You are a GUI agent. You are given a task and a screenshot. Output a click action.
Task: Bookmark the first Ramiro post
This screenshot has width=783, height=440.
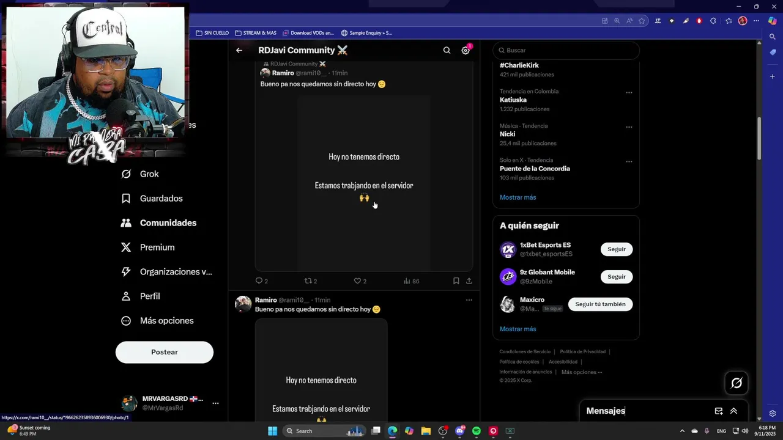click(456, 280)
